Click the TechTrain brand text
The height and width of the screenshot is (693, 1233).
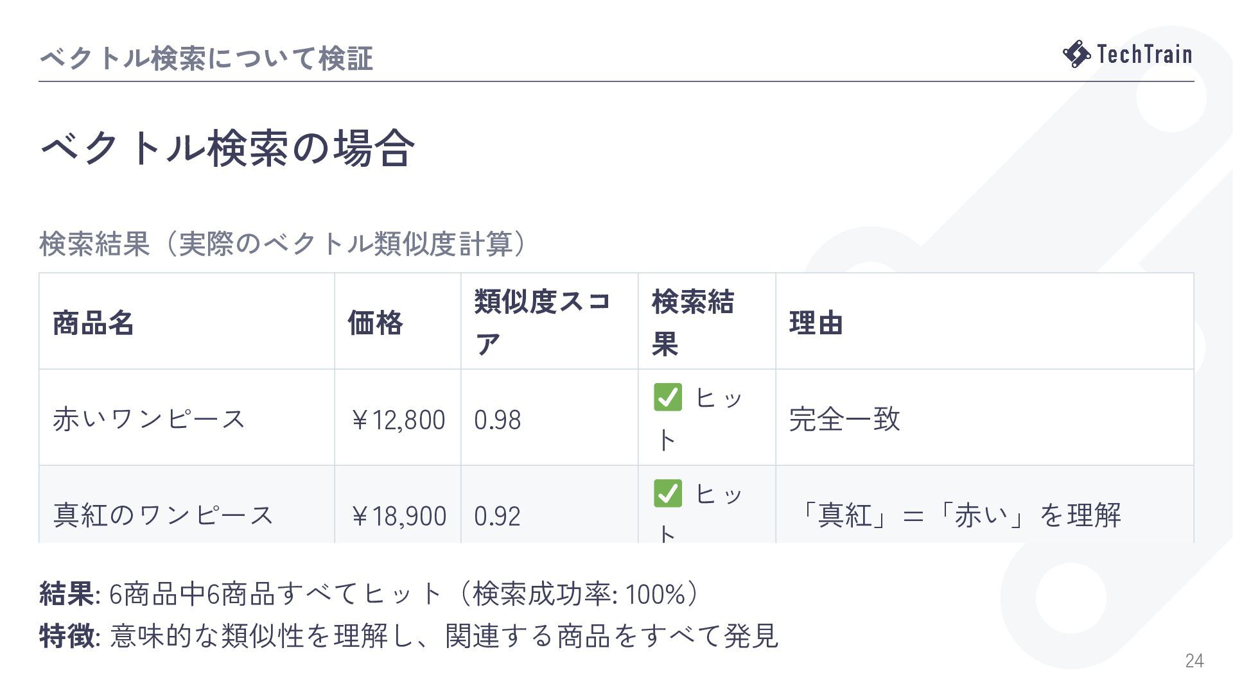pos(1144,54)
